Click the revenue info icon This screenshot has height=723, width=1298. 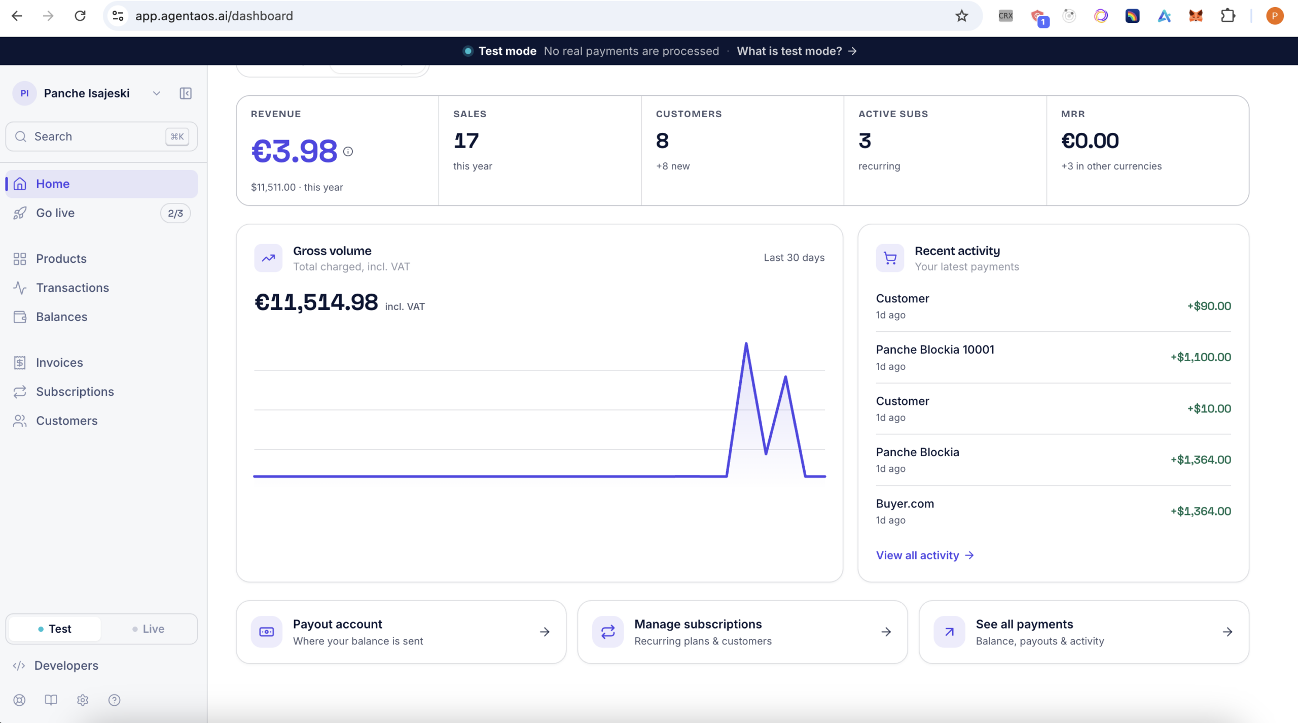click(348, 151)
